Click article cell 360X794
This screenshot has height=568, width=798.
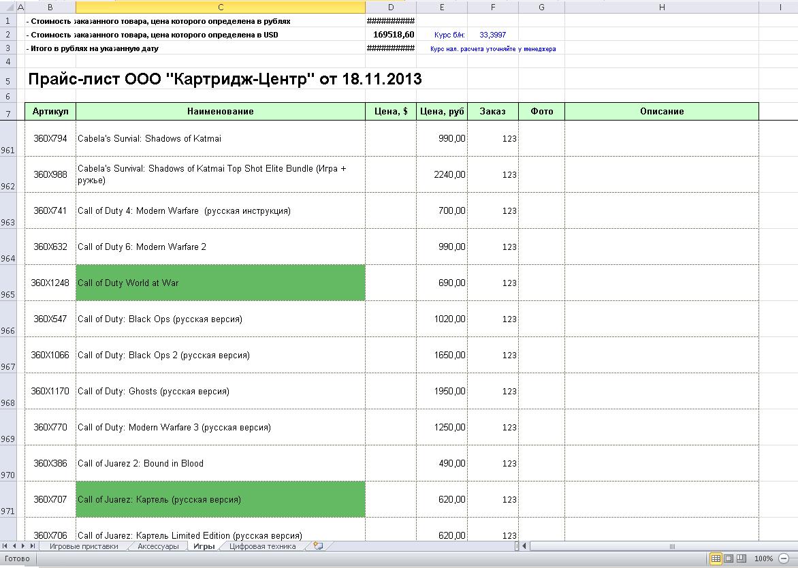click(x=50, y=138)
